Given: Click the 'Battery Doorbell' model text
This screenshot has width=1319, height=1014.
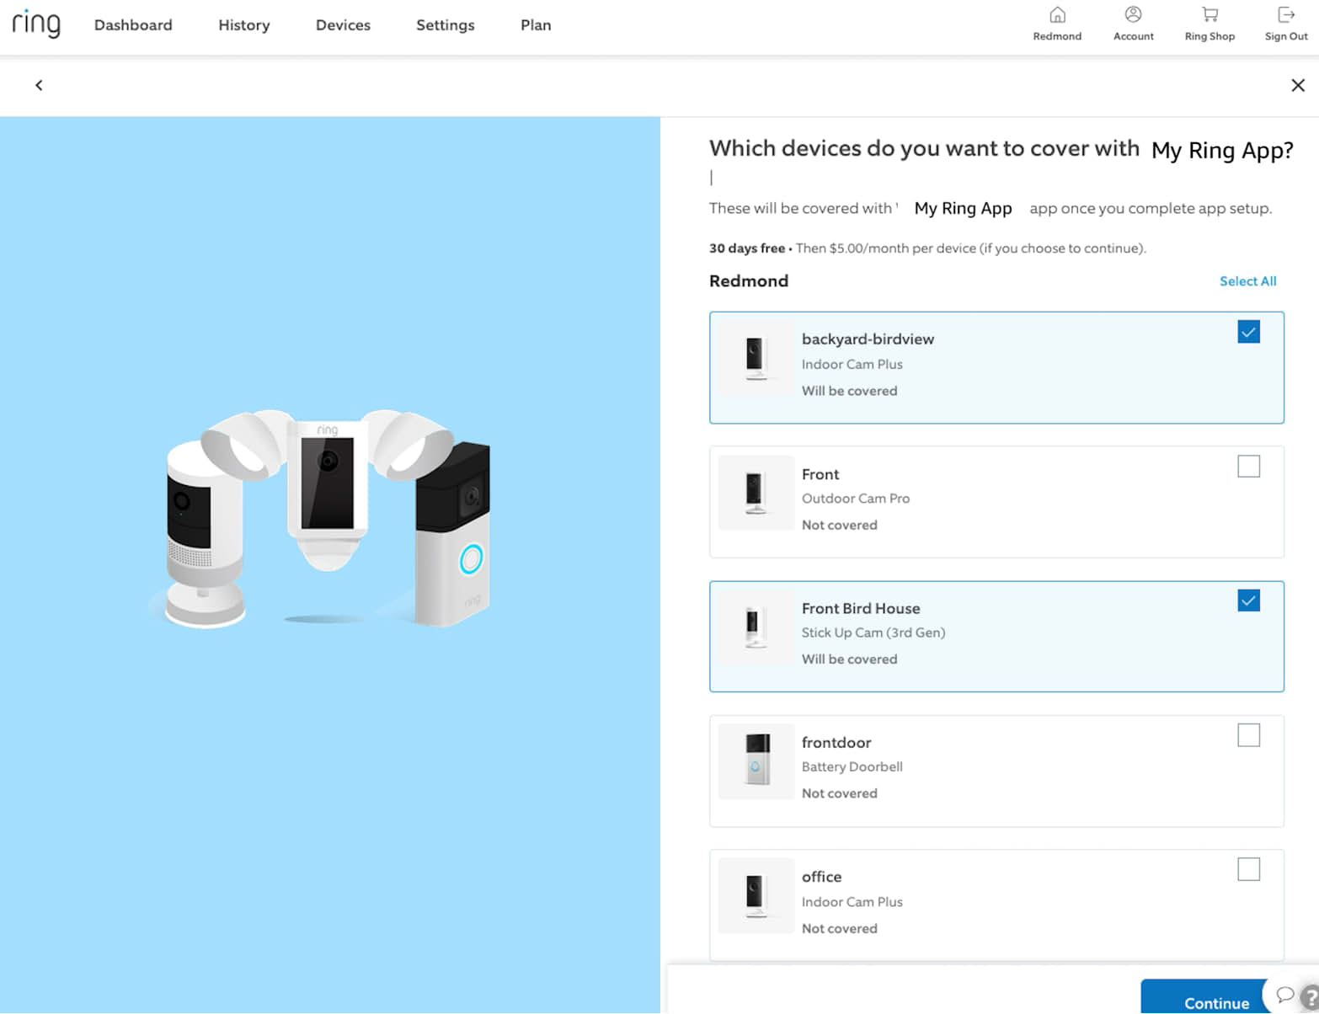Looking at the screenshot, I should coord(852,767).
